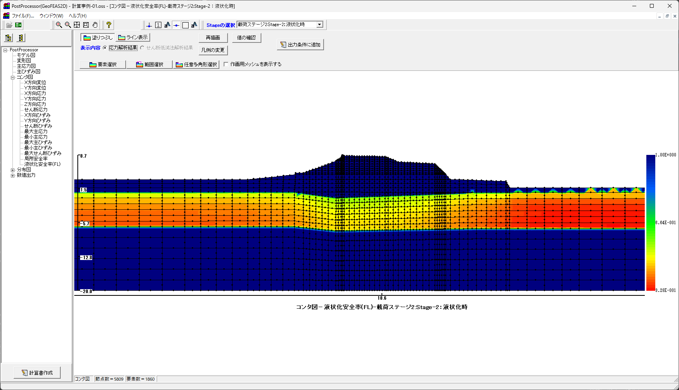This screenshot has width=679, height=390.
Task: Select 主ひずみ図 in the tree
Action: point(28,72)
